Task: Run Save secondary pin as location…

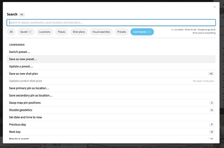Action: [x=111, y=95]
